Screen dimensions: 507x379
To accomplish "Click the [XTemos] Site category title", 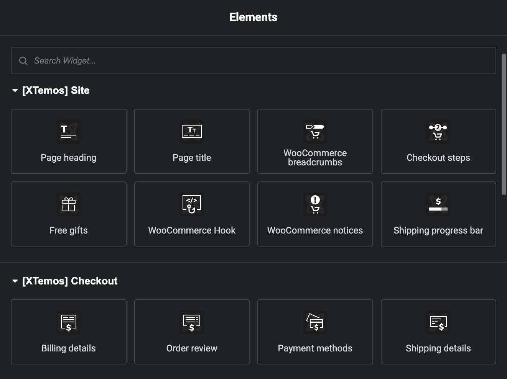I will click(56, 90).
